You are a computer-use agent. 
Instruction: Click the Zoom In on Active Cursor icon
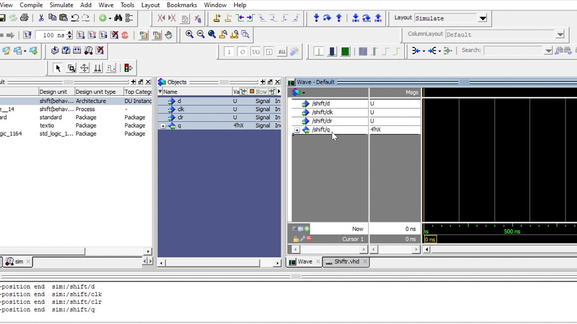[x=223, y=34]
